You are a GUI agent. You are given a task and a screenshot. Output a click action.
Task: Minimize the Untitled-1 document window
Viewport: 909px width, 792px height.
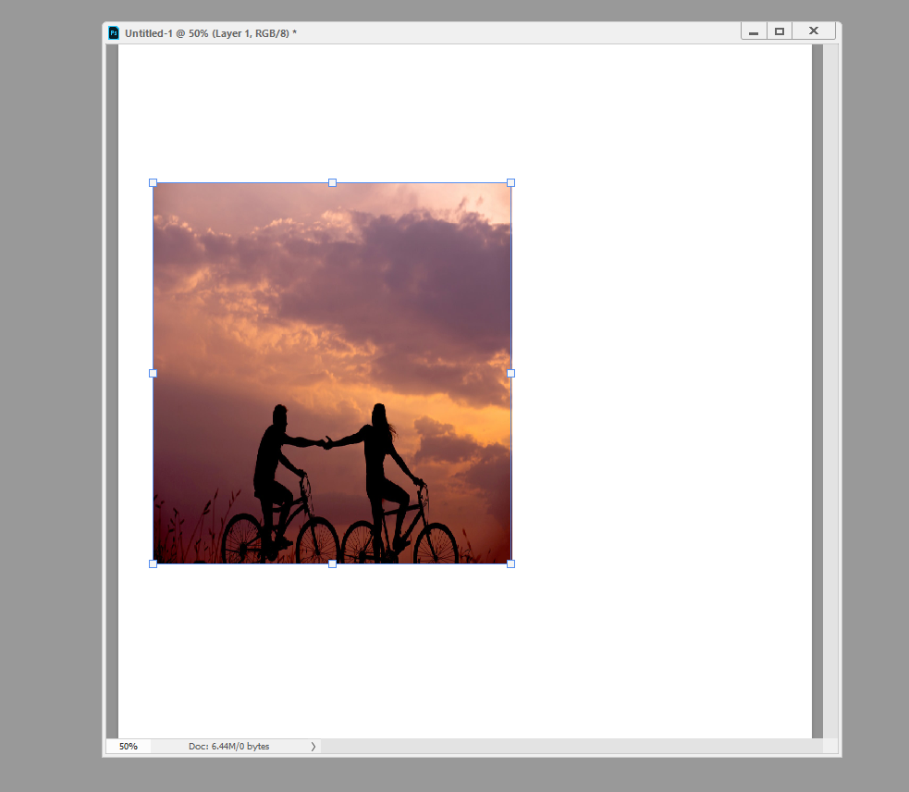[754, 31]
